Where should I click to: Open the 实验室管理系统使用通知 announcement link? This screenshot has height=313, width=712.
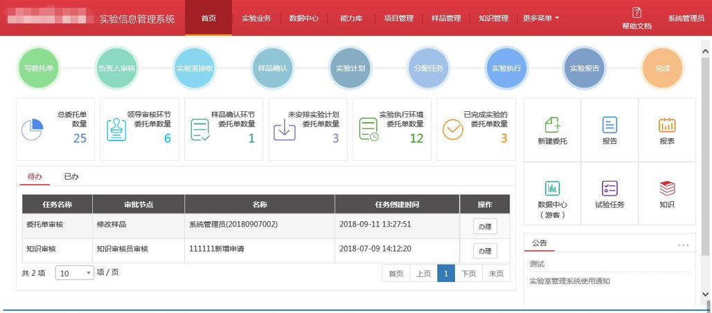[569, 281]
